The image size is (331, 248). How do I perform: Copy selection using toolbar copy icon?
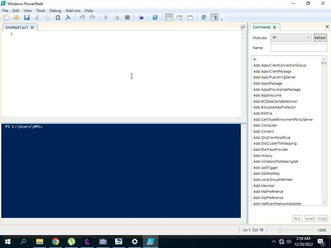point(47,17)
